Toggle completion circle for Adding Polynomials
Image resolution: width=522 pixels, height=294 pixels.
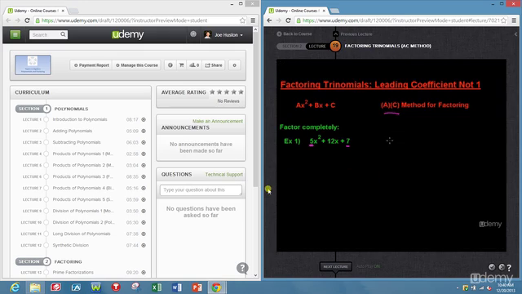click(46, 131)
